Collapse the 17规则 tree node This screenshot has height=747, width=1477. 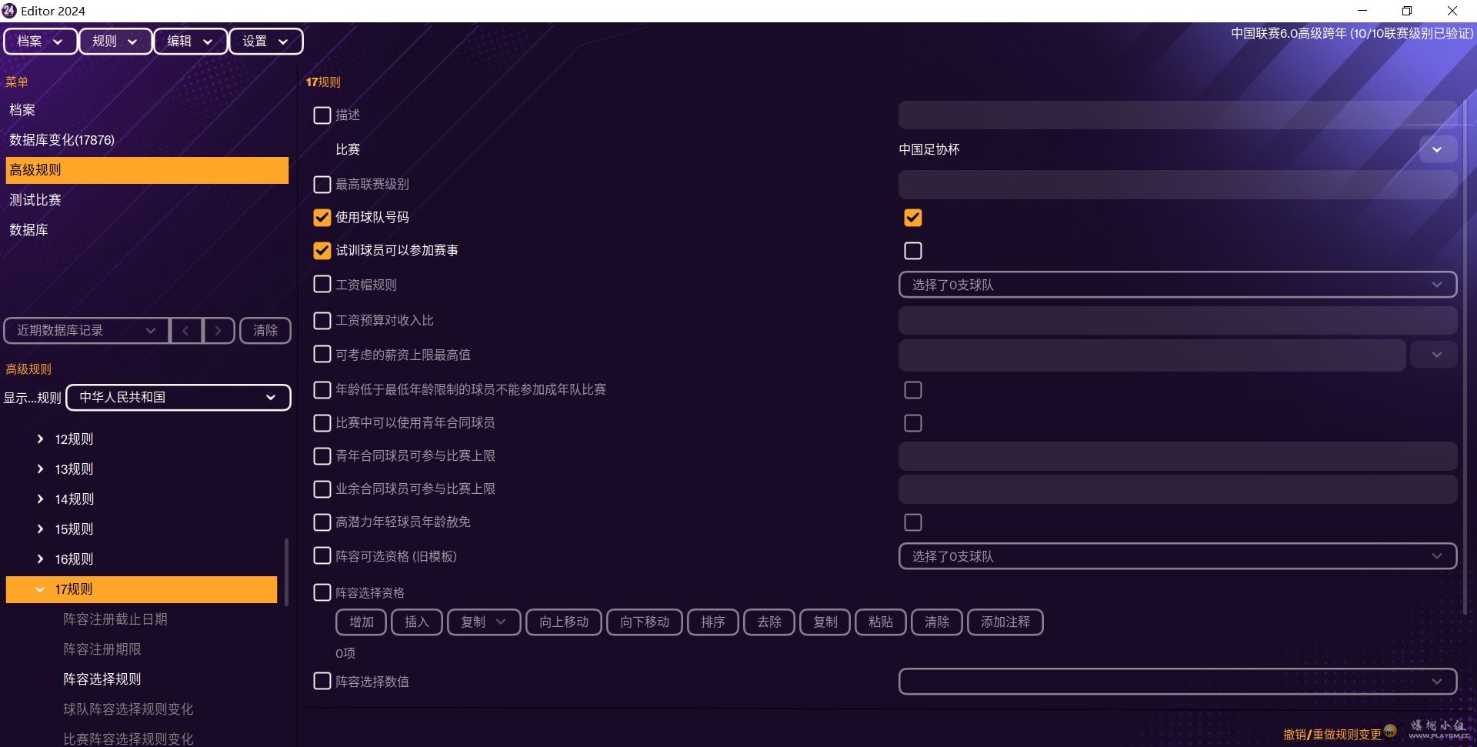point(40,589)
